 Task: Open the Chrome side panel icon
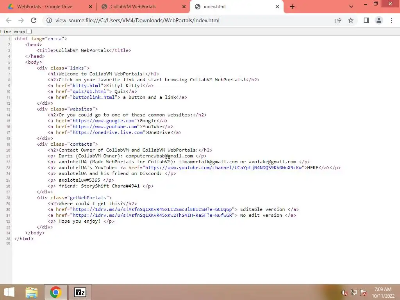point(366,20)
